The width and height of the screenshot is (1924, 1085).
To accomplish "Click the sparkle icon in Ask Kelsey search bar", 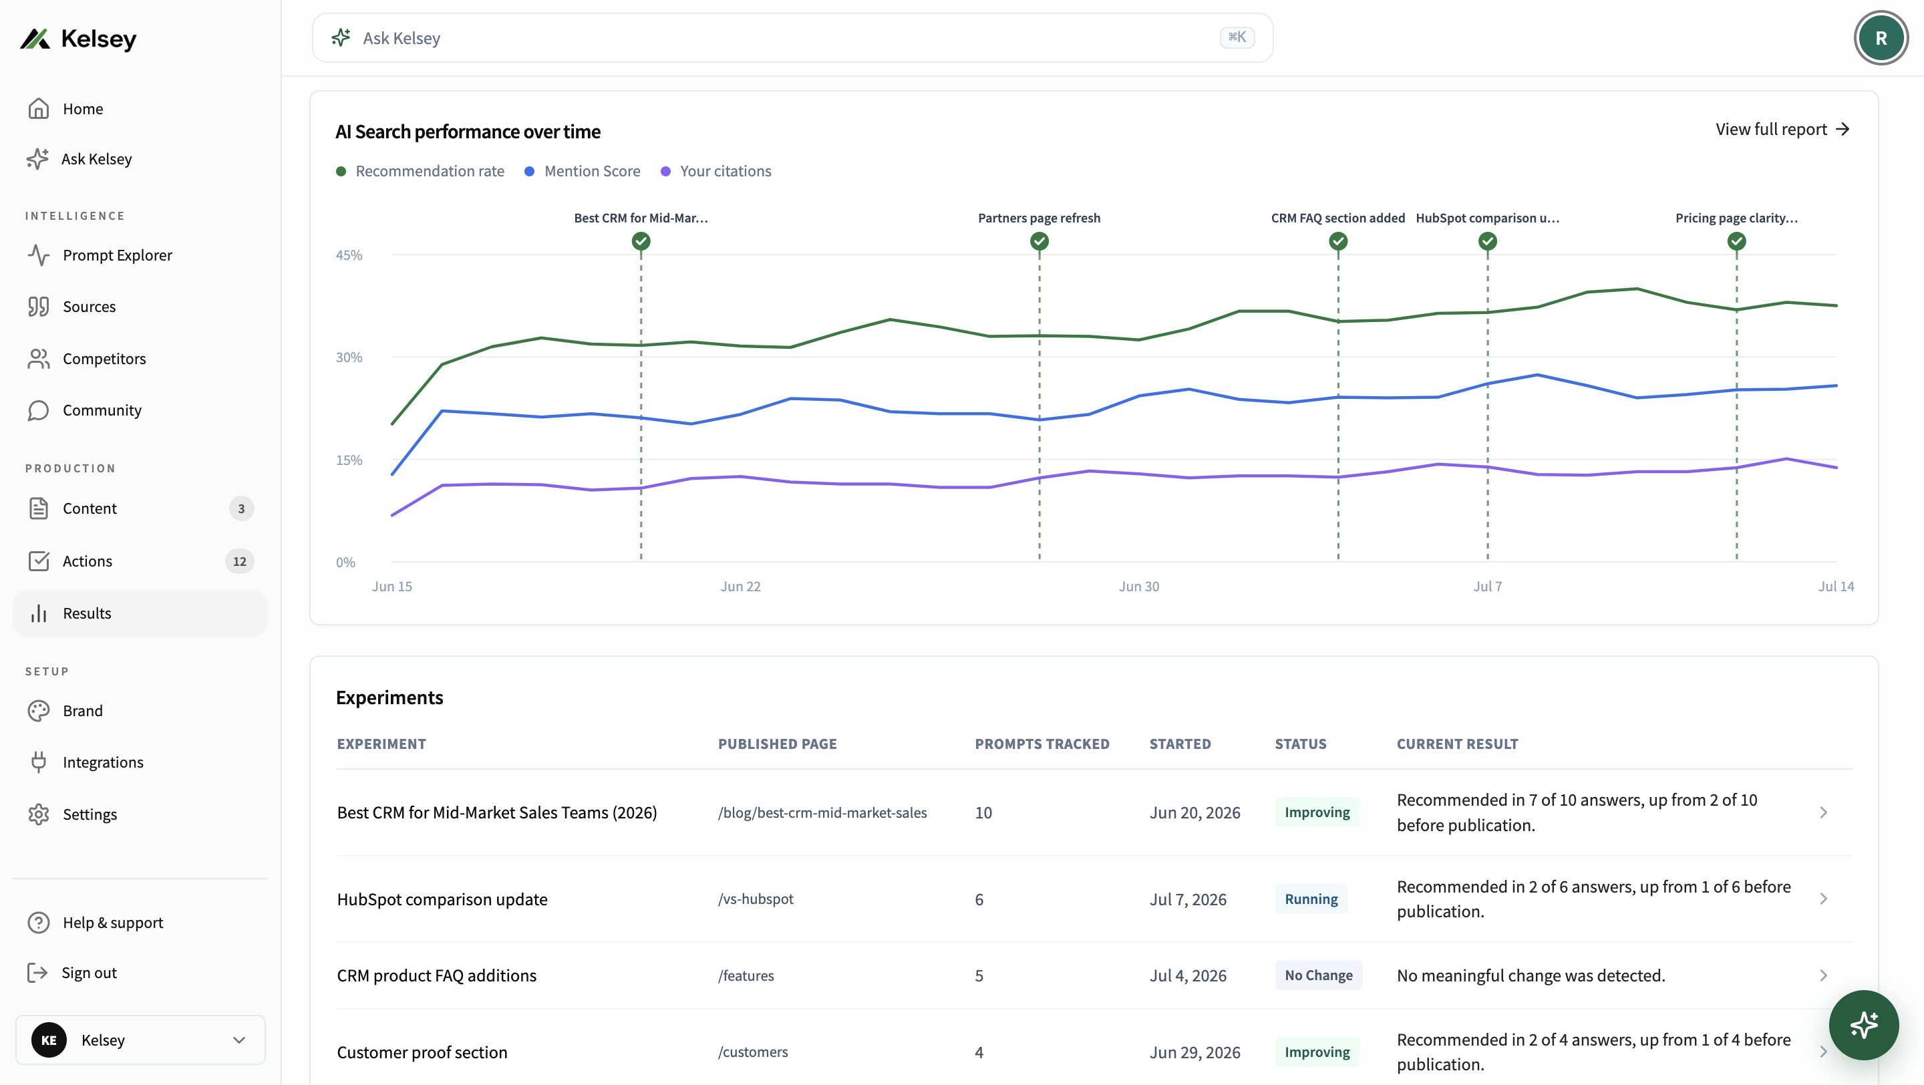I will coord(341,37).
